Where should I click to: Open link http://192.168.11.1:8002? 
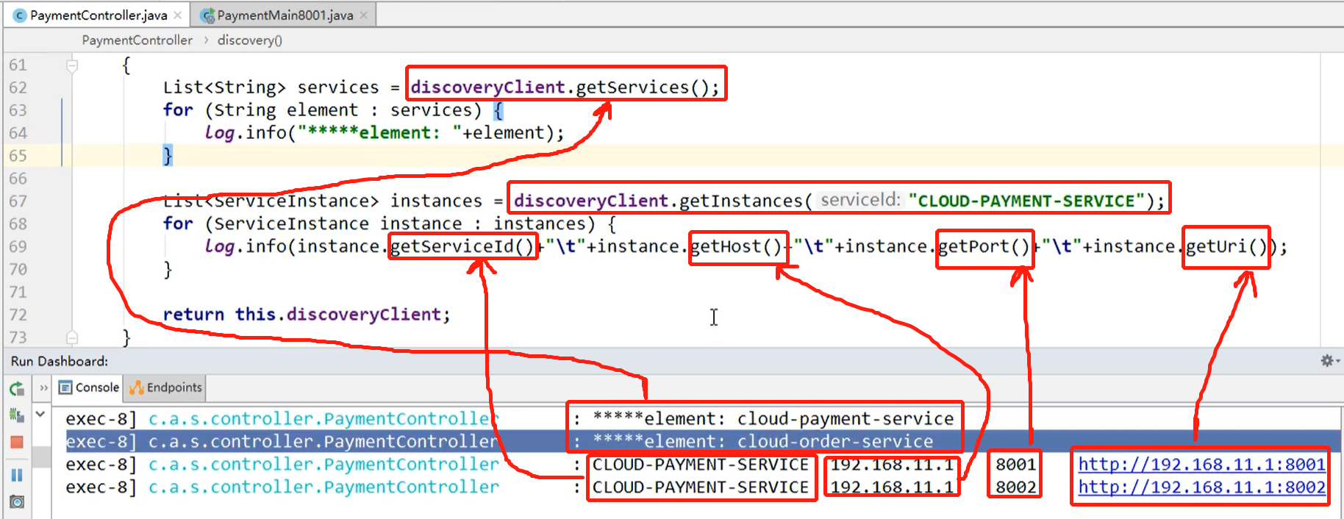point(1201,487)
